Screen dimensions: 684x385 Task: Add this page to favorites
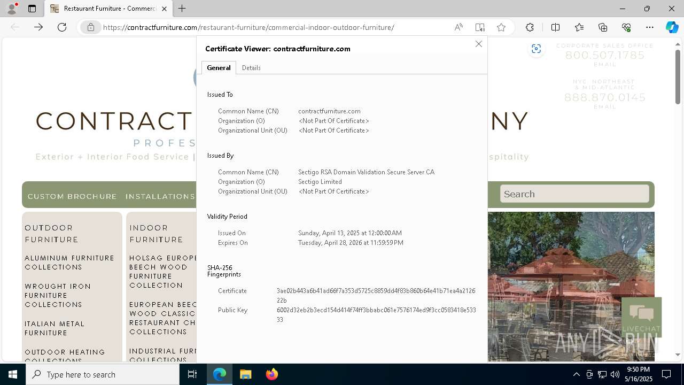click(501, 27)
